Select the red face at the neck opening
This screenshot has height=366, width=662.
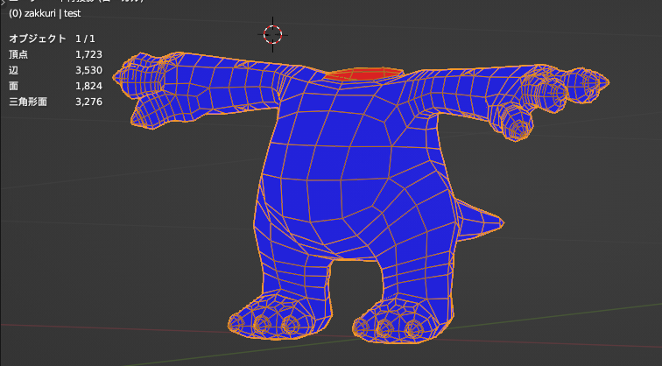click(364, 74)
